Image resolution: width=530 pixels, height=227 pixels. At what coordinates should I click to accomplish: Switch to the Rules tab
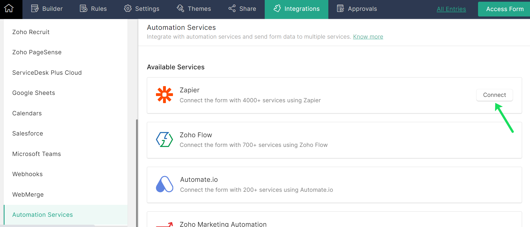point(93,9)
